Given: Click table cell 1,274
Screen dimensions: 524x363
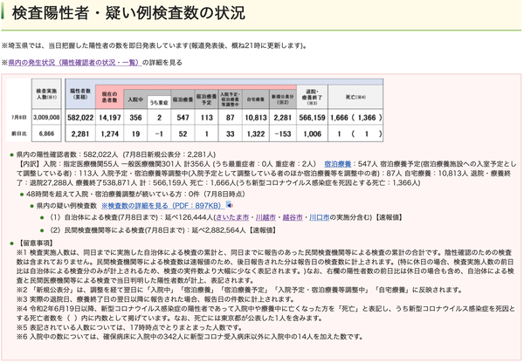Looking at the screenshot, I should (110, 134).
